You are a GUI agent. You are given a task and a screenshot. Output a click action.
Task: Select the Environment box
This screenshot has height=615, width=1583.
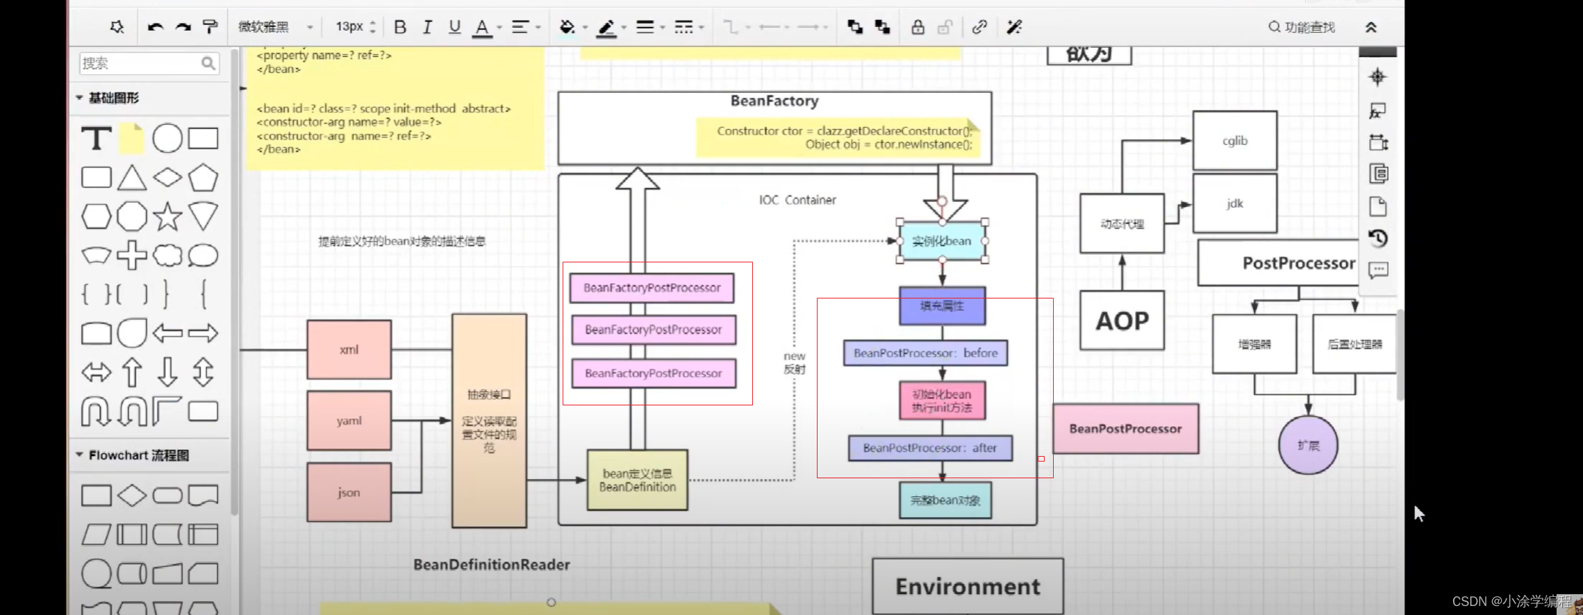tap(968, 587)
